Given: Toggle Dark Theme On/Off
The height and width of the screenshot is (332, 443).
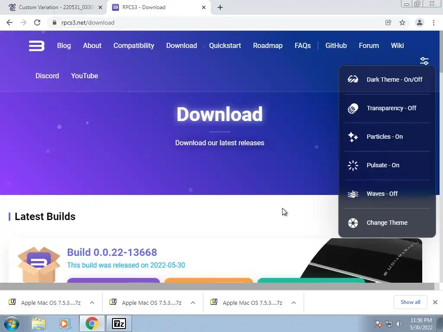Looking at the screenshot, I should 387,80.
